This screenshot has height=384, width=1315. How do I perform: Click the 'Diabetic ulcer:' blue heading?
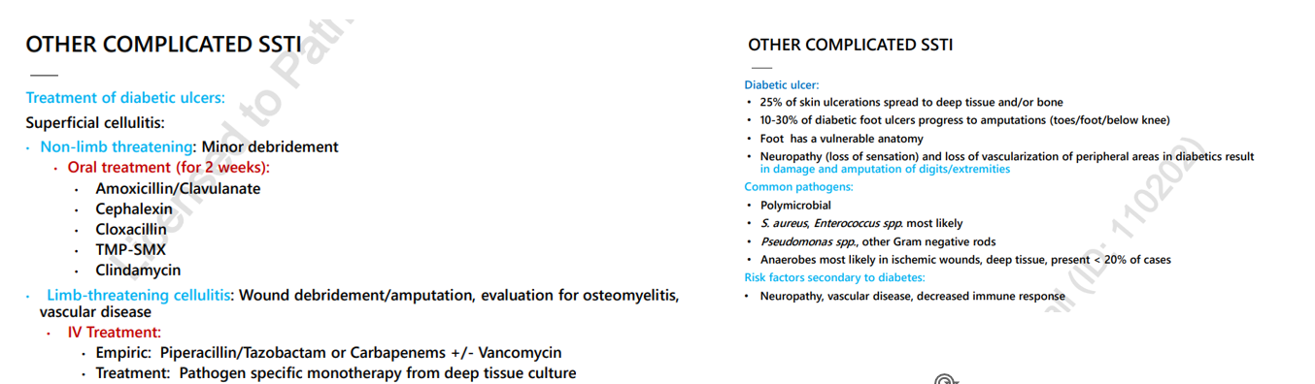tap(782, 85)
